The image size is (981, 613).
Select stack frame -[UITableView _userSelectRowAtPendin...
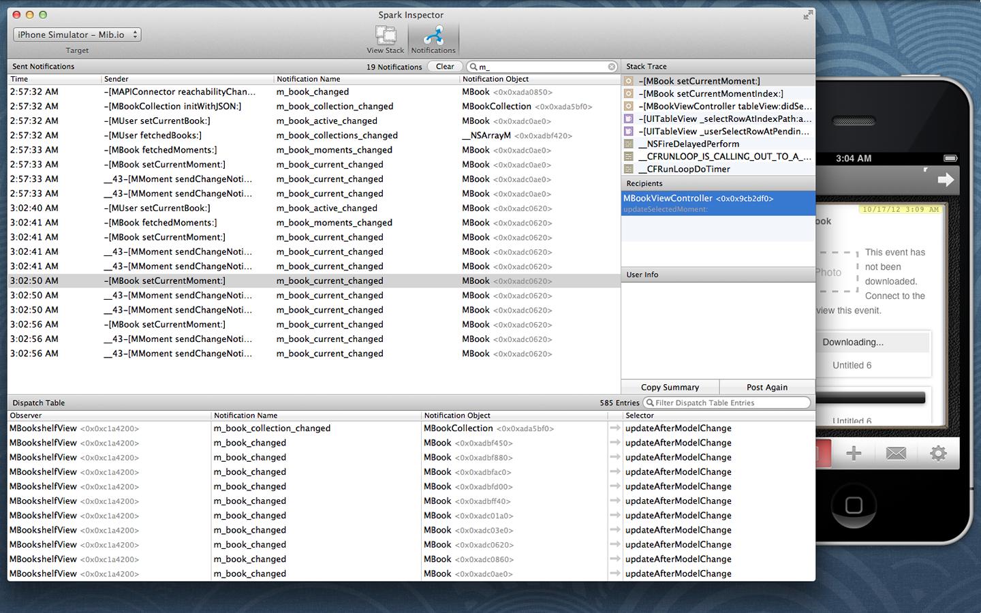tap(718, 131)
